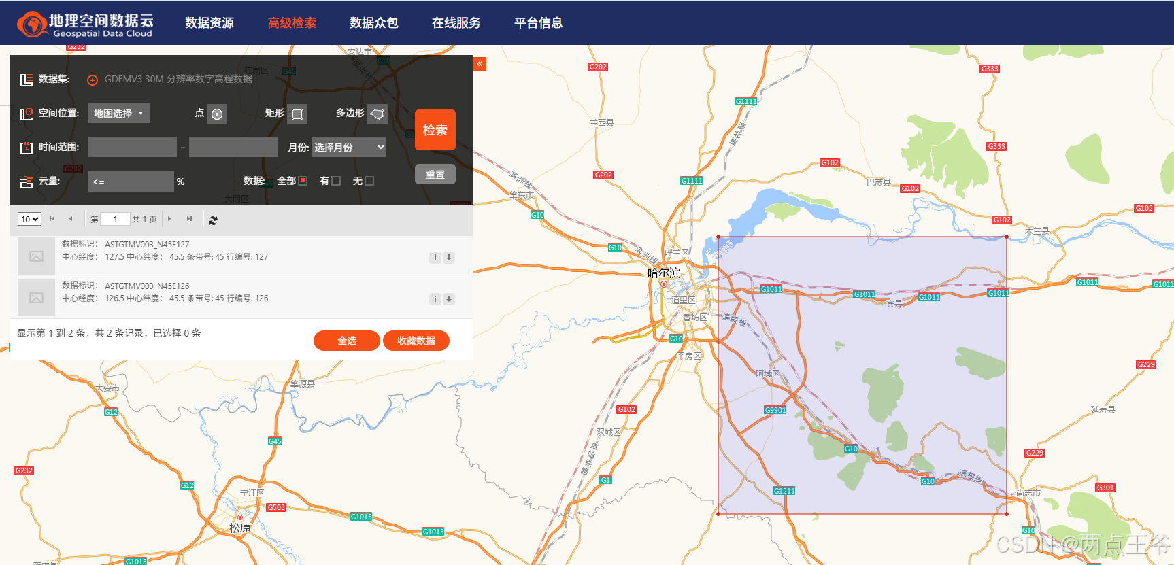Click the 空间位置 location icon
Screen dimensions: 1174x565
tap(27, 114)
